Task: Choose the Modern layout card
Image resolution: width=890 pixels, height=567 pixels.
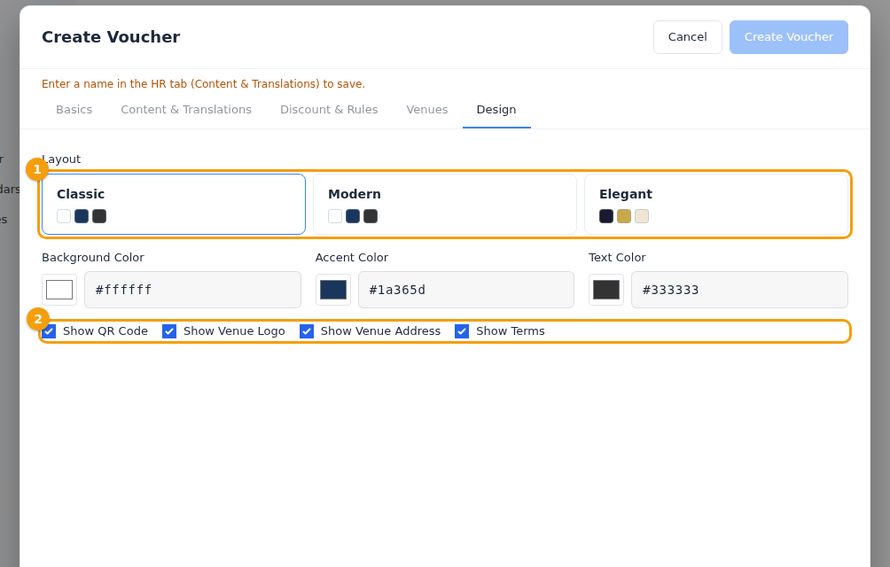Action: 445,204
